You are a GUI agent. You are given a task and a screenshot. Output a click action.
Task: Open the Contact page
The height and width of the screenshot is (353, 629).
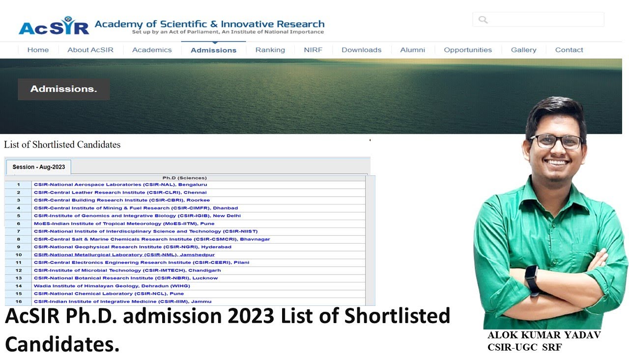point(569,50)
